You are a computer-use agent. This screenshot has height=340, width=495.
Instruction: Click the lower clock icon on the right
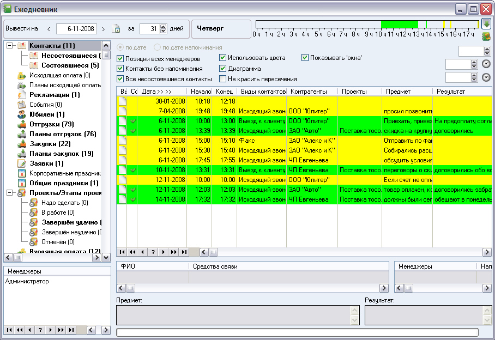tap(486, 77)
